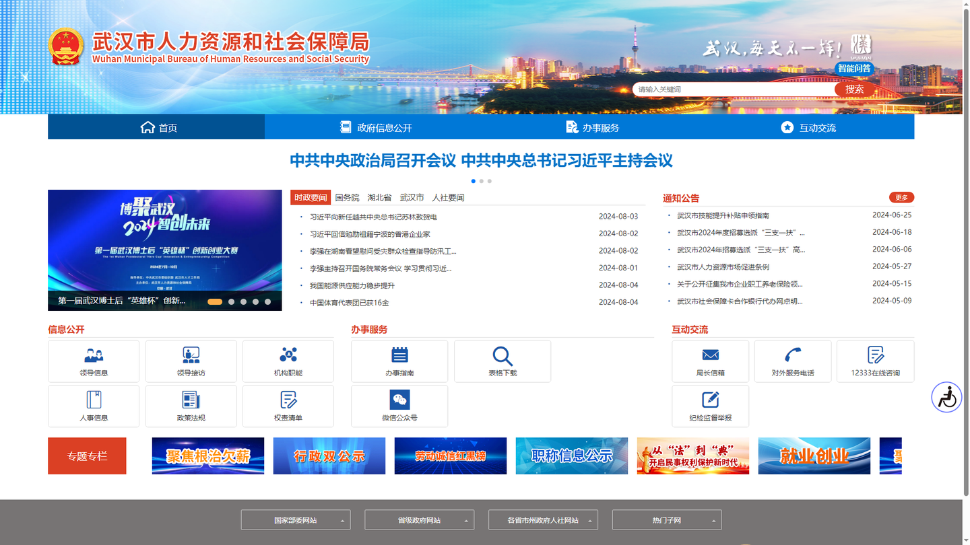The width and height of the screenshot is (970, 545).
Task: Open the 机构职能 icon tile
Action: click(288, 361)
